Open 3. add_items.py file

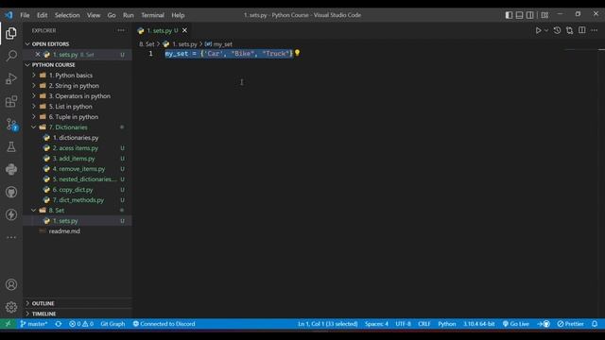[x=74, y=159]
